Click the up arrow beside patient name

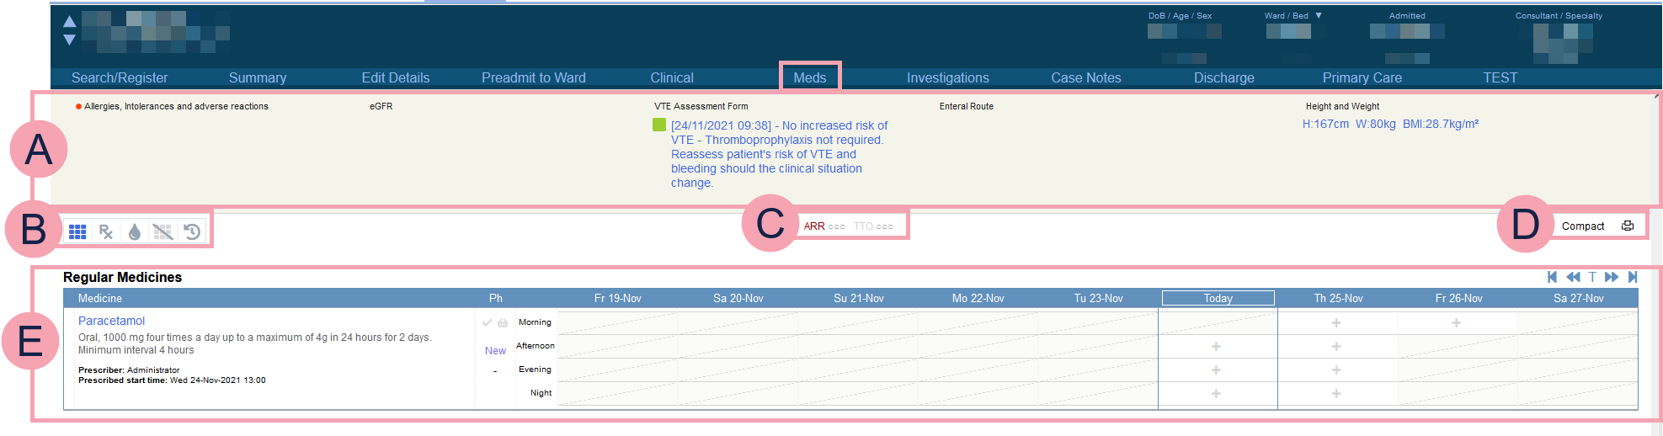coord(70,22)
